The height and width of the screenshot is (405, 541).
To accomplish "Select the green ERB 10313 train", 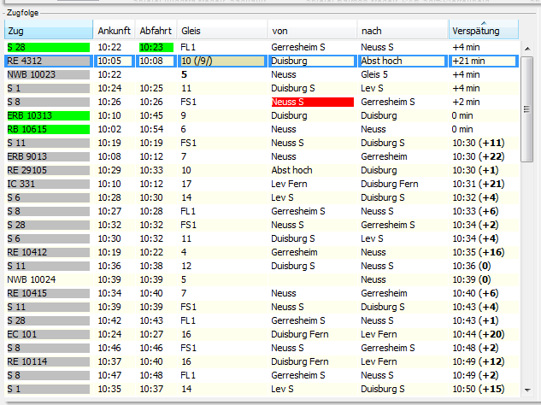I will (x=48, y=115).
